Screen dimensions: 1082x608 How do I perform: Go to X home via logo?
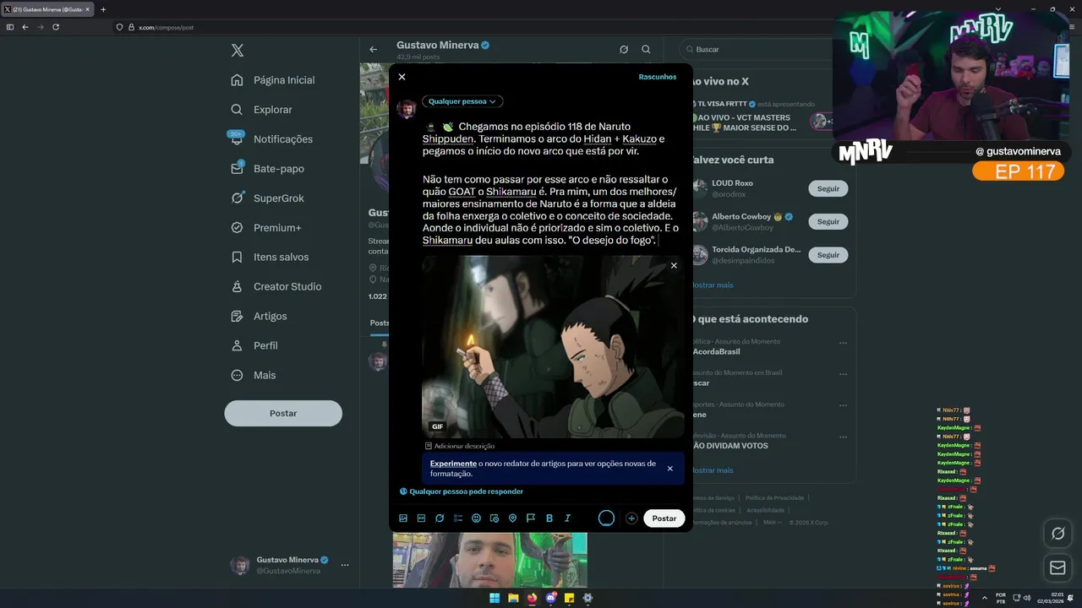238,51
